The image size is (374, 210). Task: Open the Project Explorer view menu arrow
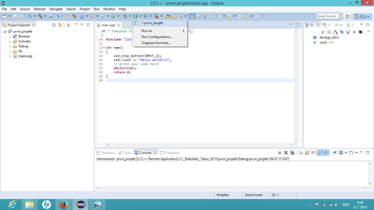tap(76, 25)
